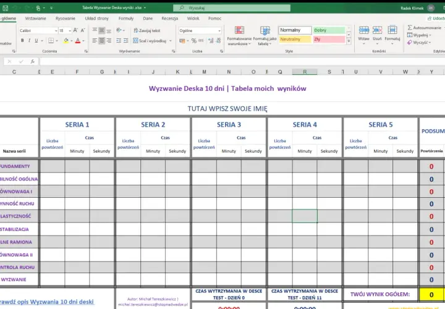Select the Neutralny cell style
This screenshot has width=445, height=309.
pyautogui.click(x=295, y=39)
